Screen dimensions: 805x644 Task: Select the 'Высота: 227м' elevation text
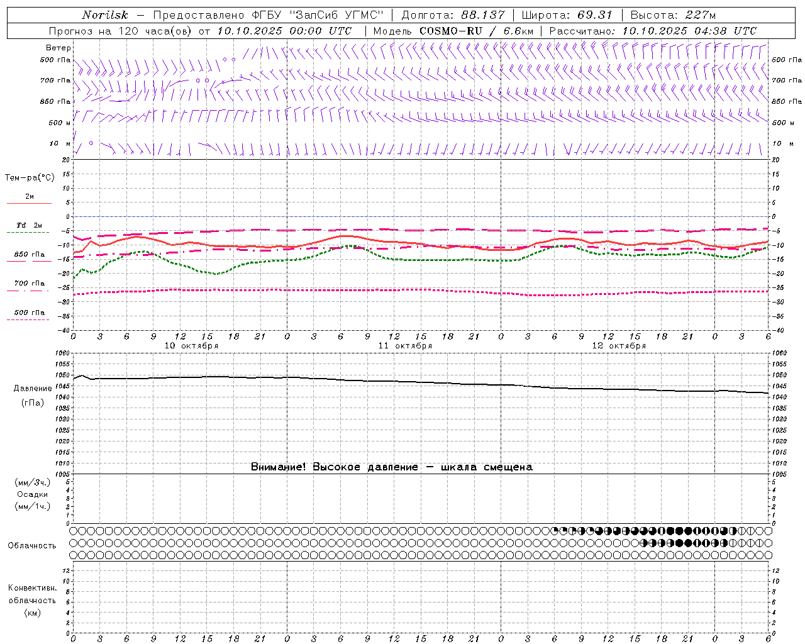[673, 15]
